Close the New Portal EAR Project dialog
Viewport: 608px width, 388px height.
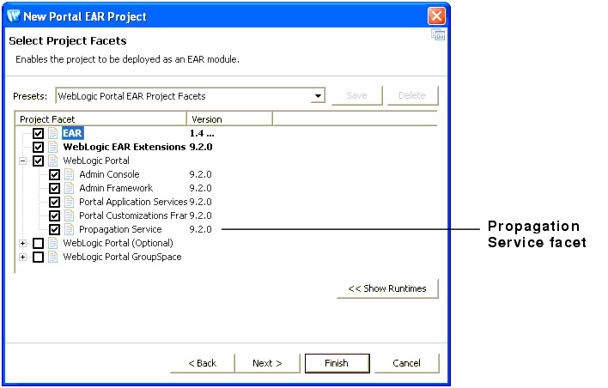click(x=436, y=16)
